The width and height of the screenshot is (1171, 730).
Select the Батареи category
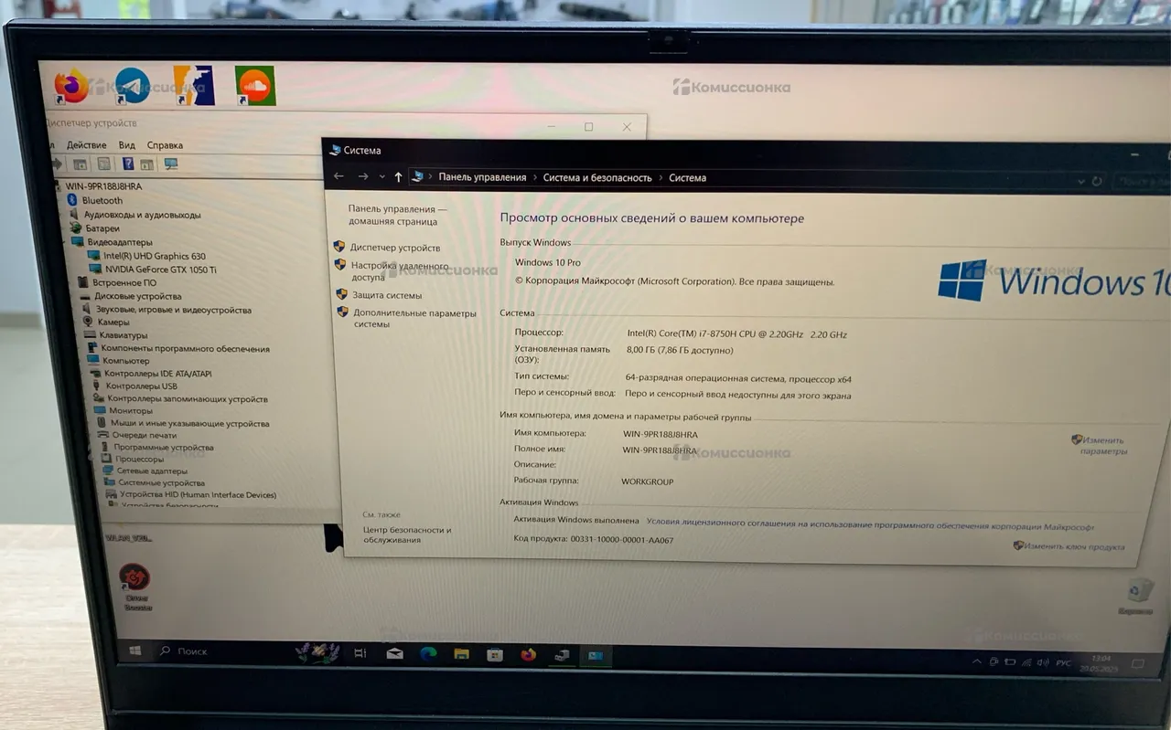pyautogui.click(x=102, y=228)
